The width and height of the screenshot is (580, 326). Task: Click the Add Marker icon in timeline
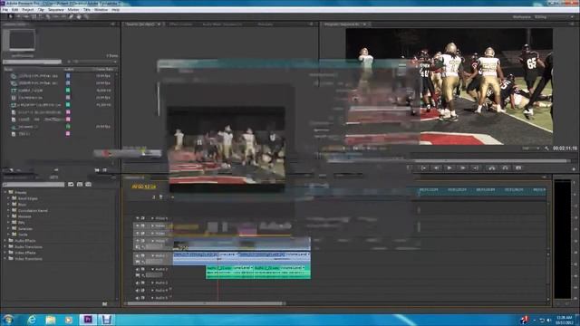[x=161, y=197]
